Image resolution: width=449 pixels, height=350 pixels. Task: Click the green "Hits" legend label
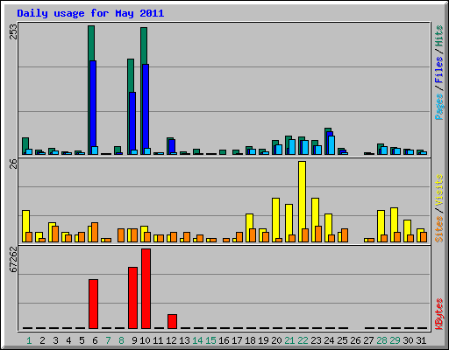click(438, 36)
